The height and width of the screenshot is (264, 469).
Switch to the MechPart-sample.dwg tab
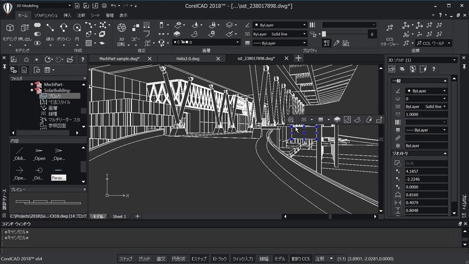tap(119, 59)
